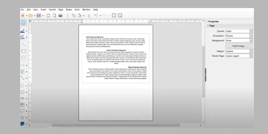Screen dimensions: 268x134
Task: Open the Open-file dropdown arrow
Action: click(x=35, y=16)
